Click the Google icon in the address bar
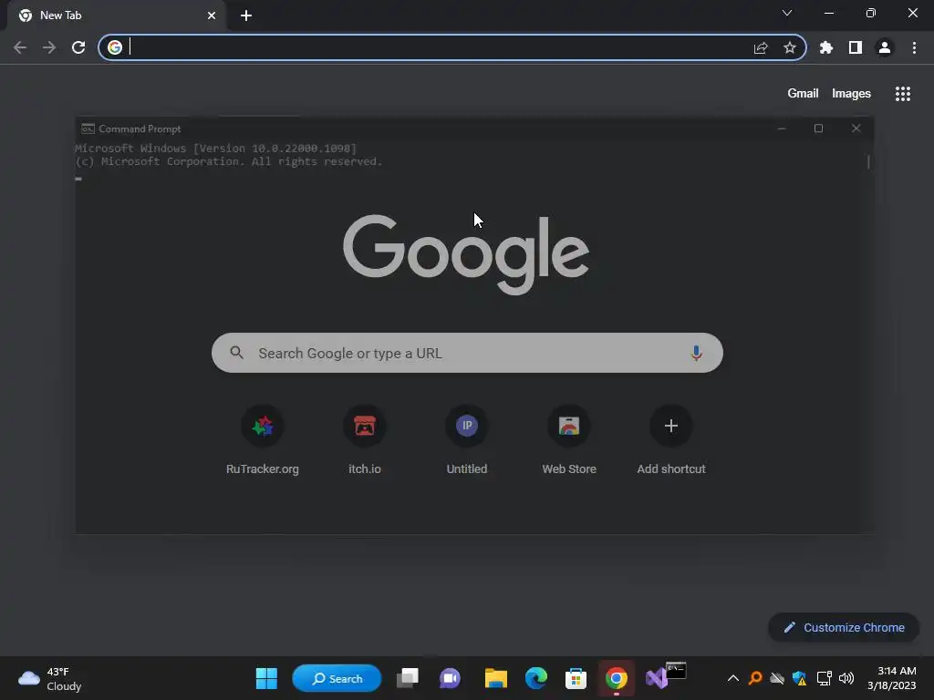934x700 pixels. [115, 47]
